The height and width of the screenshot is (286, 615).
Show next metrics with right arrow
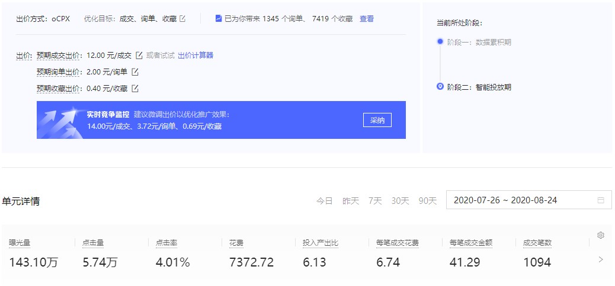point(601,259)
